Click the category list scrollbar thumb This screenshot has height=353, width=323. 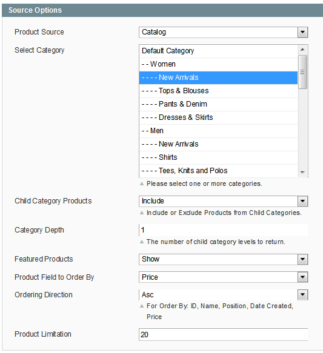302,72
